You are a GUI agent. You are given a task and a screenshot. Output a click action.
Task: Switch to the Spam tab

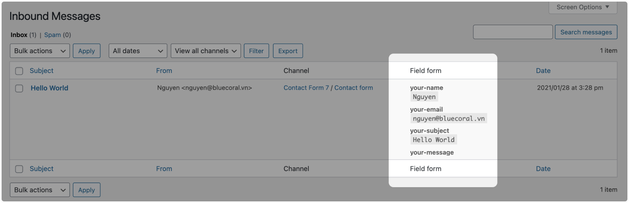tap(53, 35)
